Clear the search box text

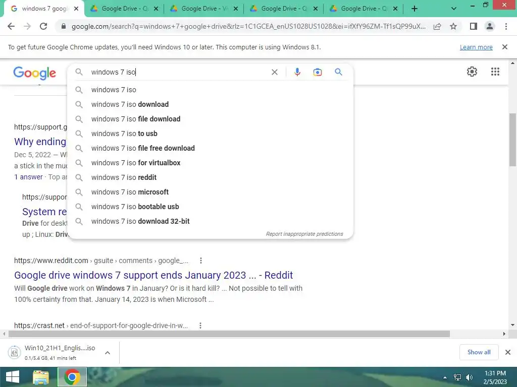coord(274,72)
